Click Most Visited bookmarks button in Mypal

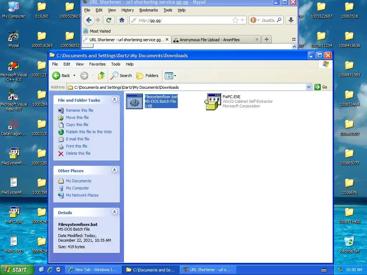point(97,31)
